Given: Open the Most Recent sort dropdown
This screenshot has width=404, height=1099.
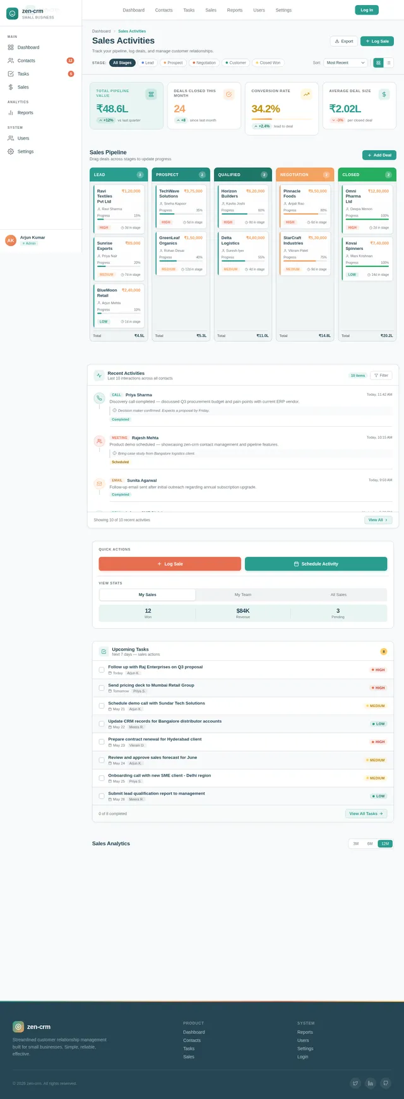Looking at the screenshot, I should (x=346, y=62).
